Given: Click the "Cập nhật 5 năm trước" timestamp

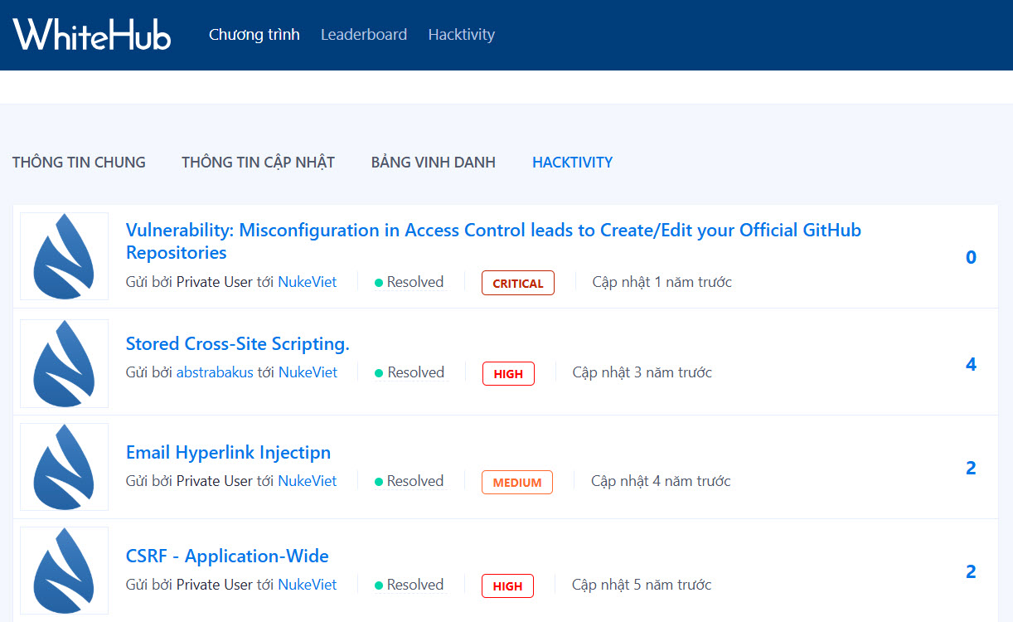Looking at the screenshot, I should click(642, 585).
